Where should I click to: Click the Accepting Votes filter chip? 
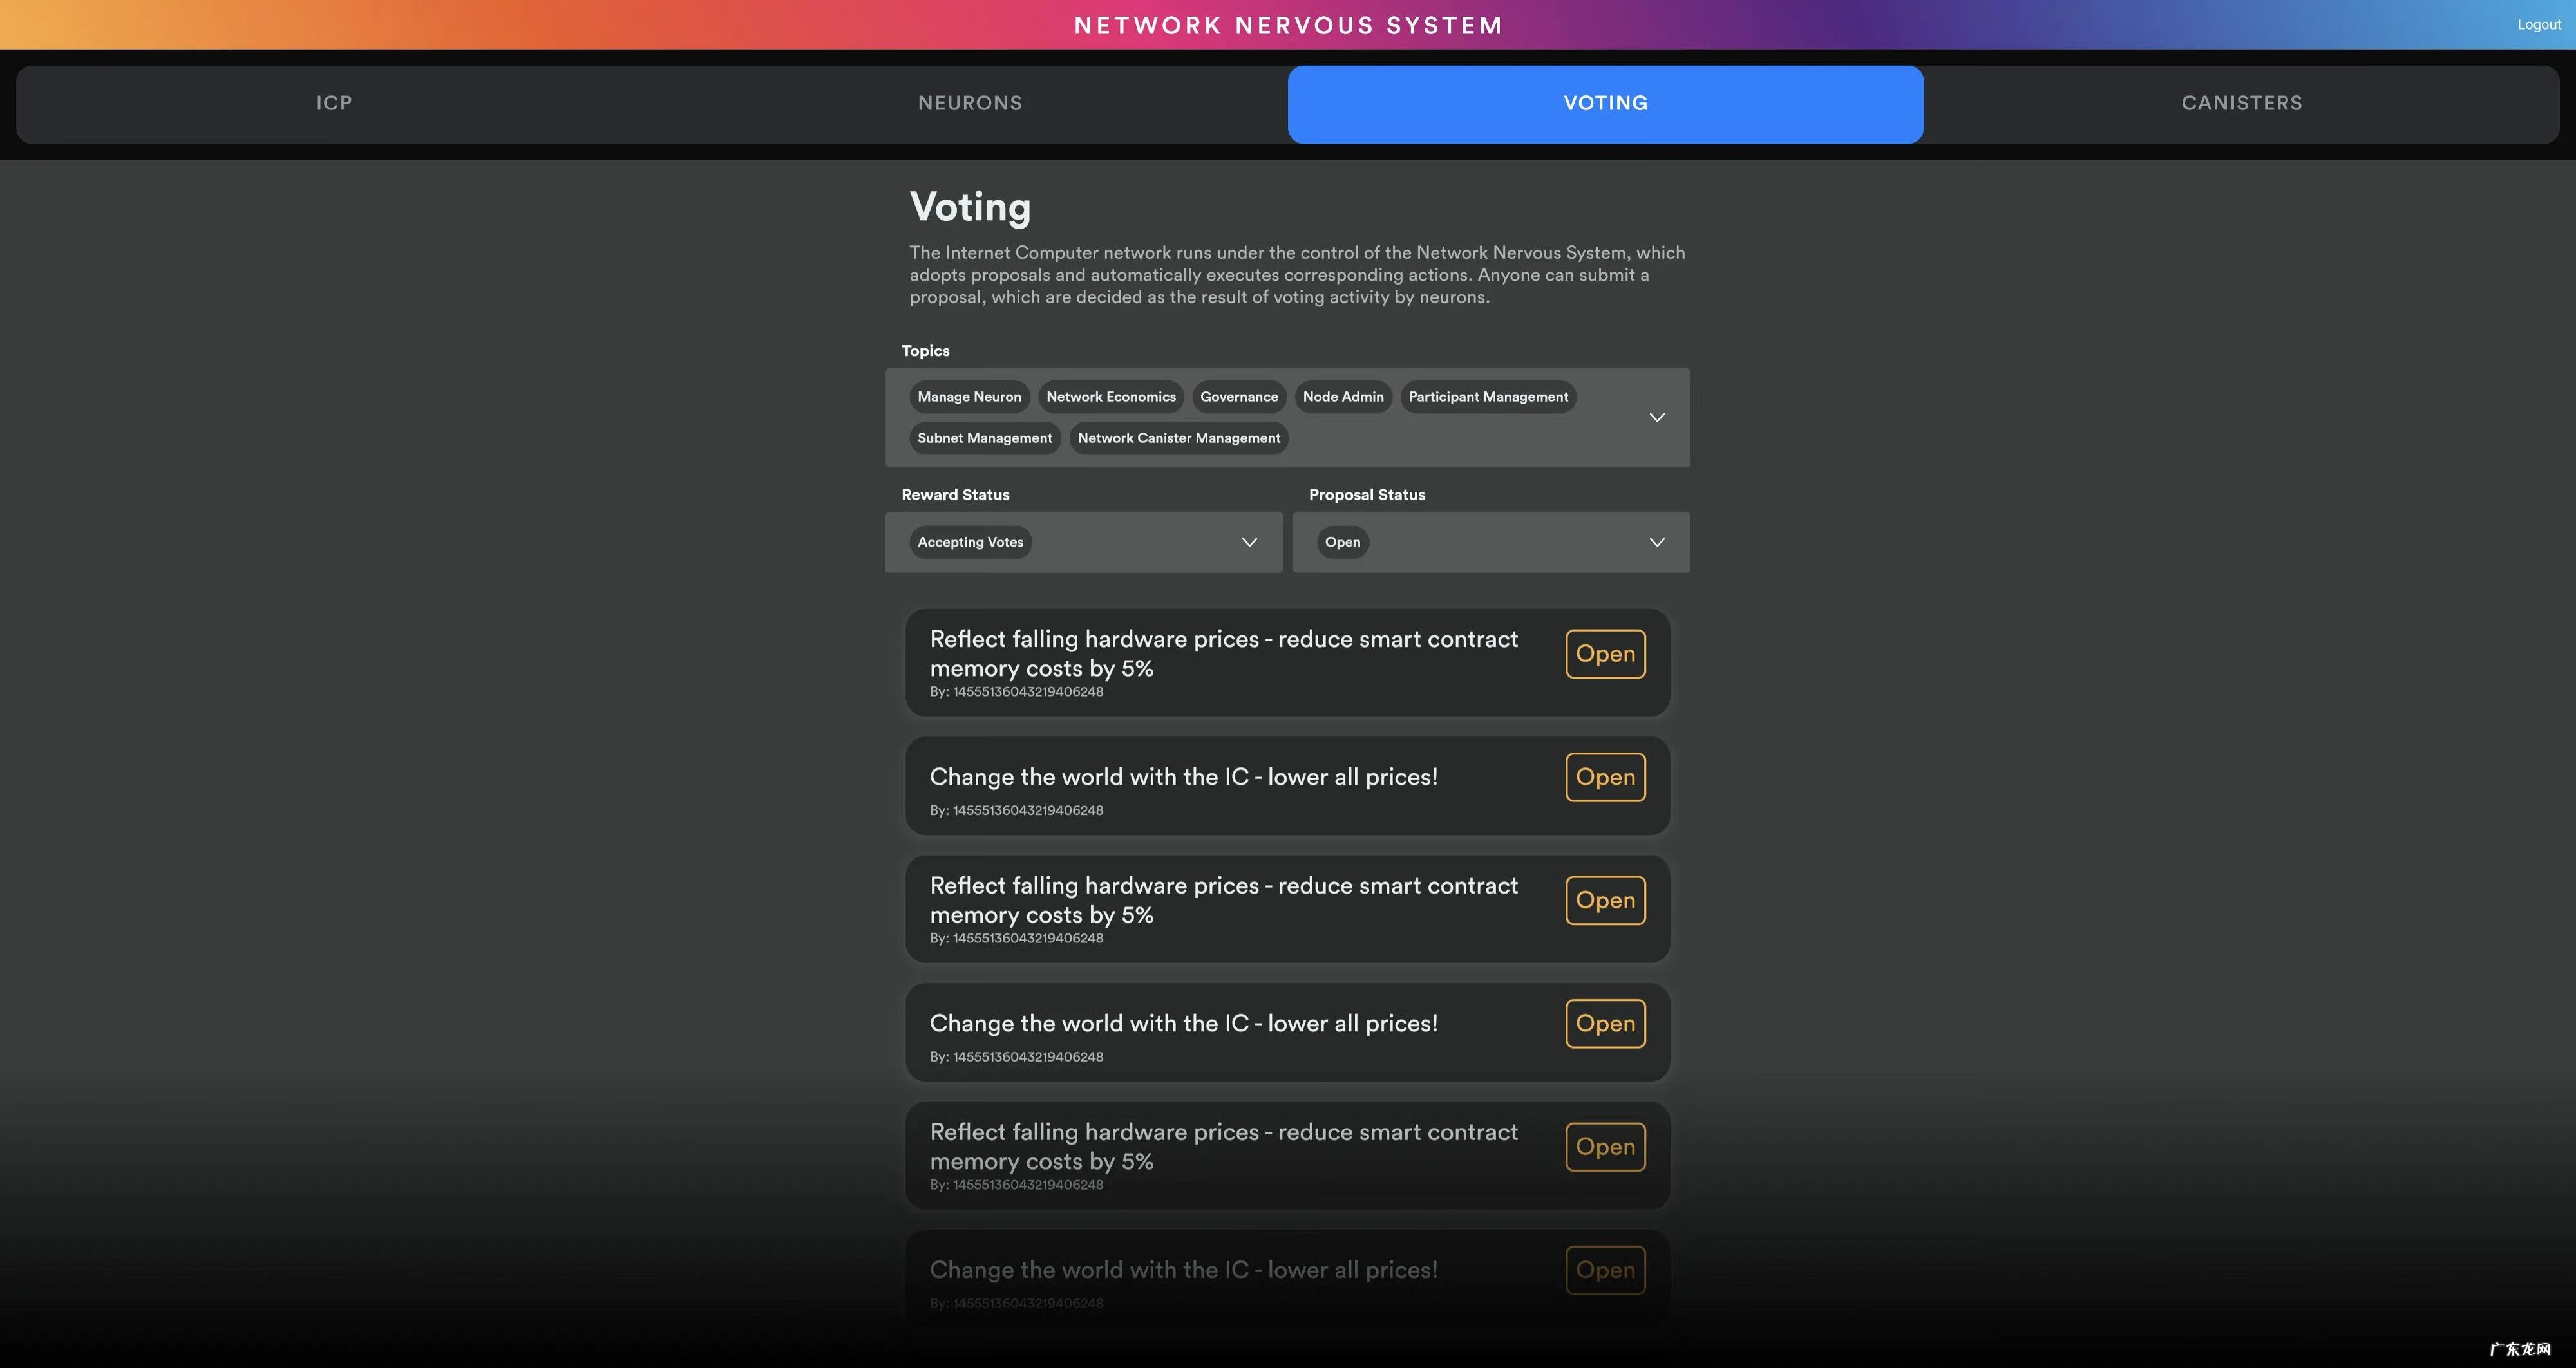click(970, 542)
